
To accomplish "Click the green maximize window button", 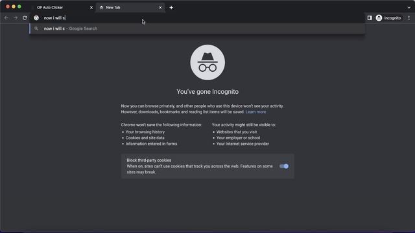I will point(19,6).
